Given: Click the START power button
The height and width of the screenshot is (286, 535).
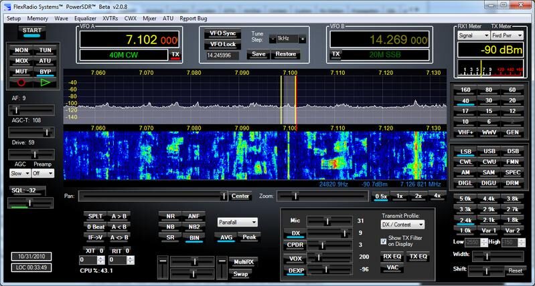Looking at the screenshot, I should click(31, 31).
